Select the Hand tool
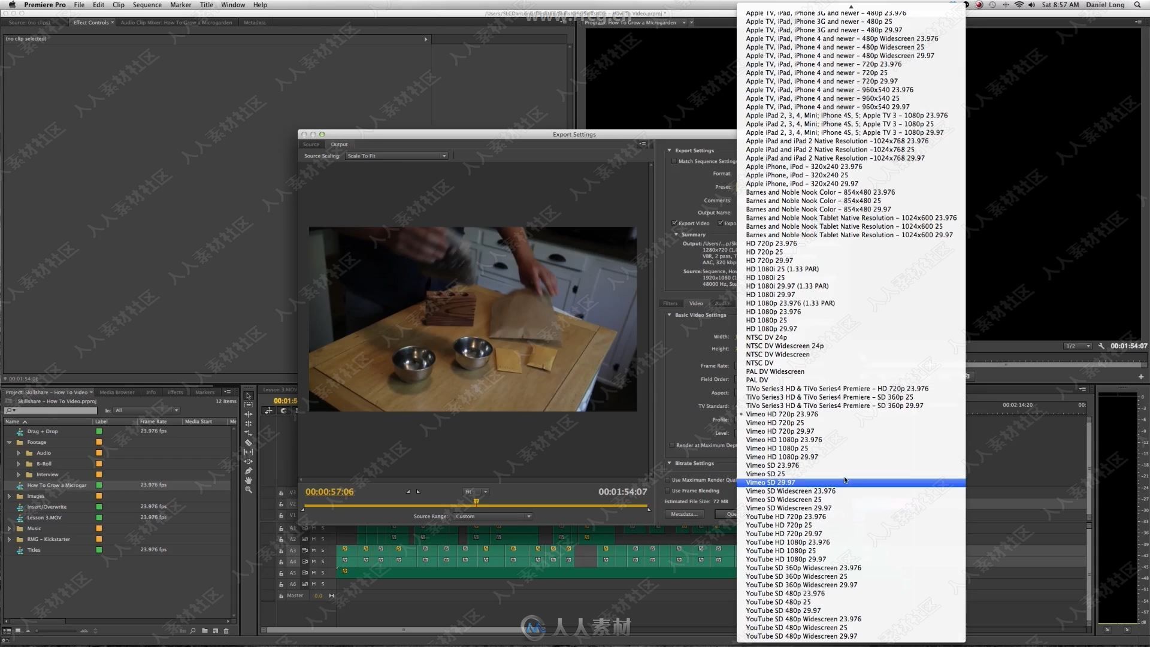This screenshot has height=647, width=1150. pos(249,480)
